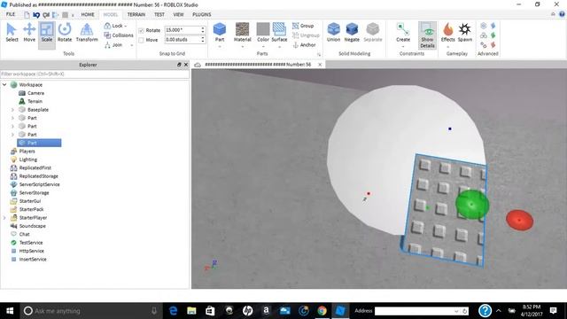Screen dimensions: 567x319
Task: Add a Spawn location
Action: point(465,33)
